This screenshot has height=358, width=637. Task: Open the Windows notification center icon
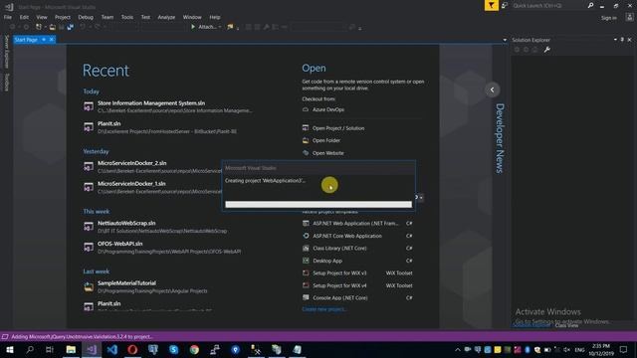[624, 349]
